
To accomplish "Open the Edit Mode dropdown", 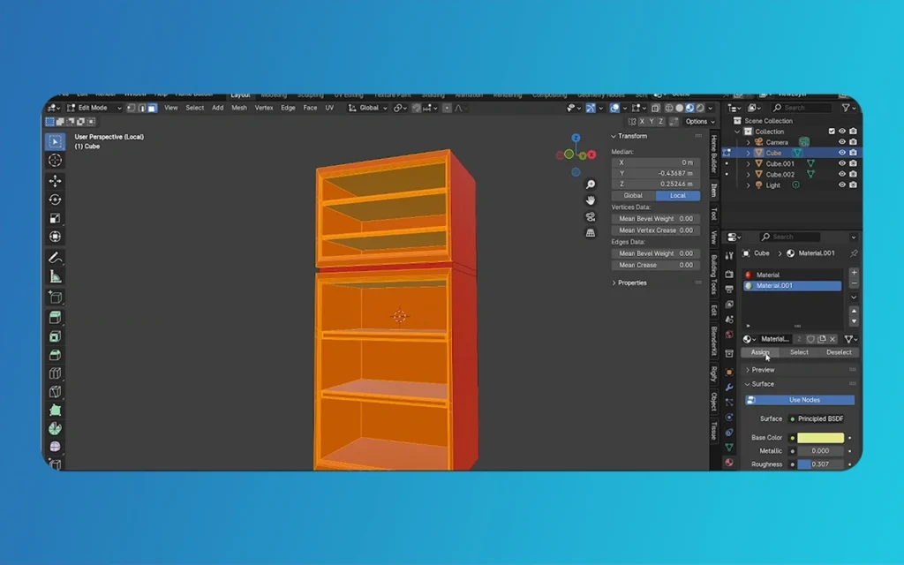I will pyautogui.click(x=87, y=108).
